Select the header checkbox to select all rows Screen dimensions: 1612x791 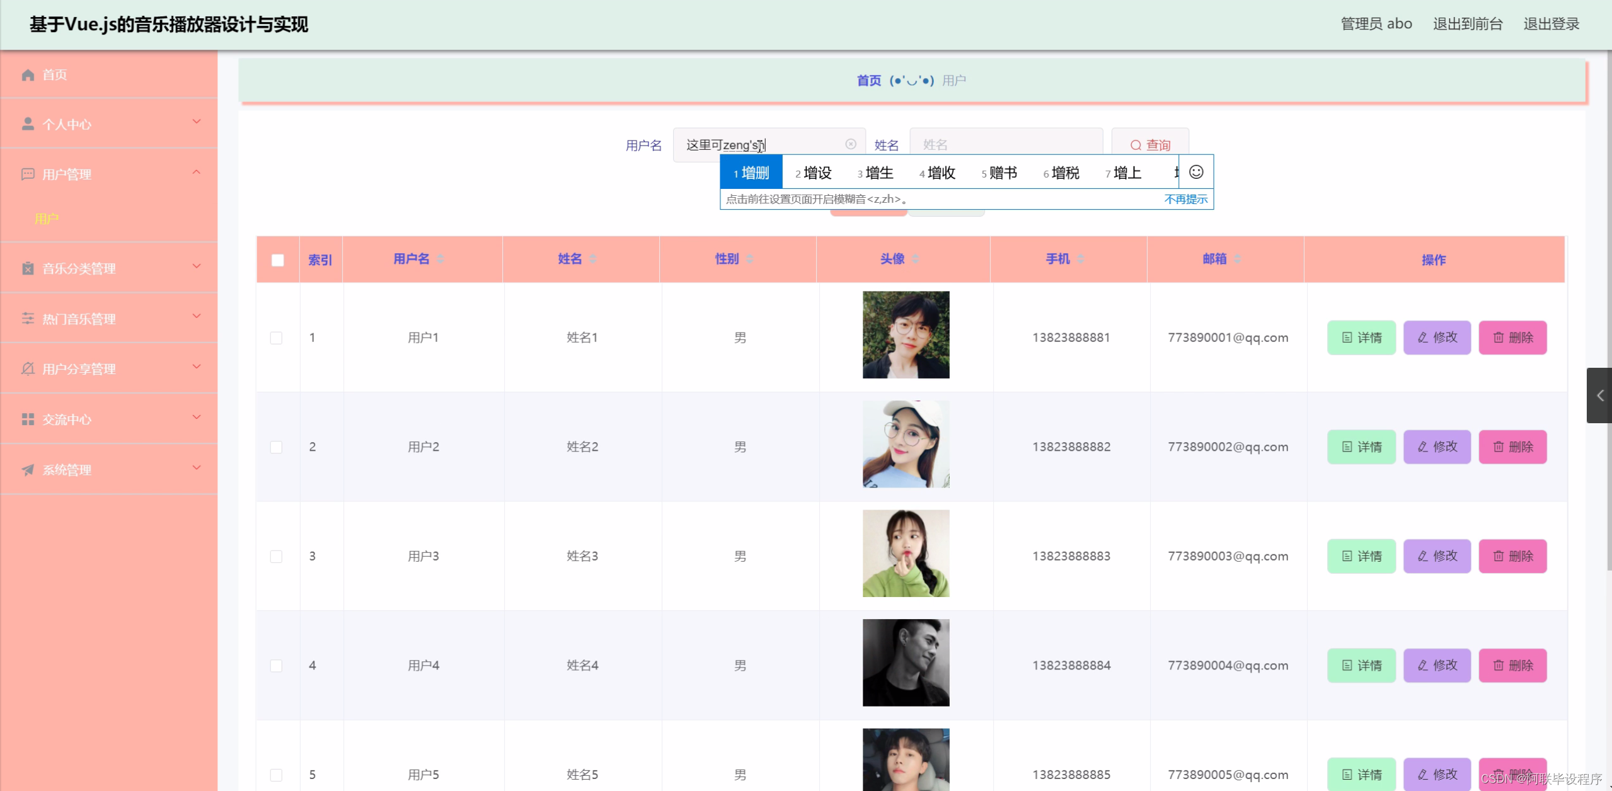(x=277, y=260)
